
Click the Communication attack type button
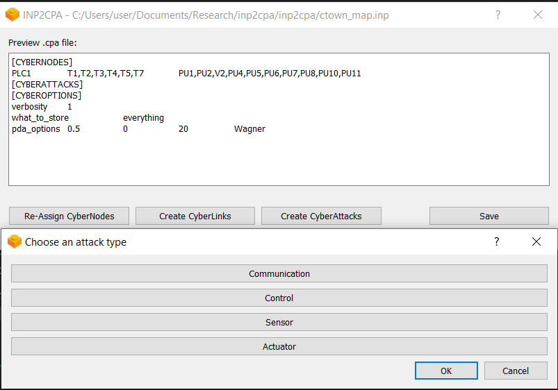[x=279, y=273]
